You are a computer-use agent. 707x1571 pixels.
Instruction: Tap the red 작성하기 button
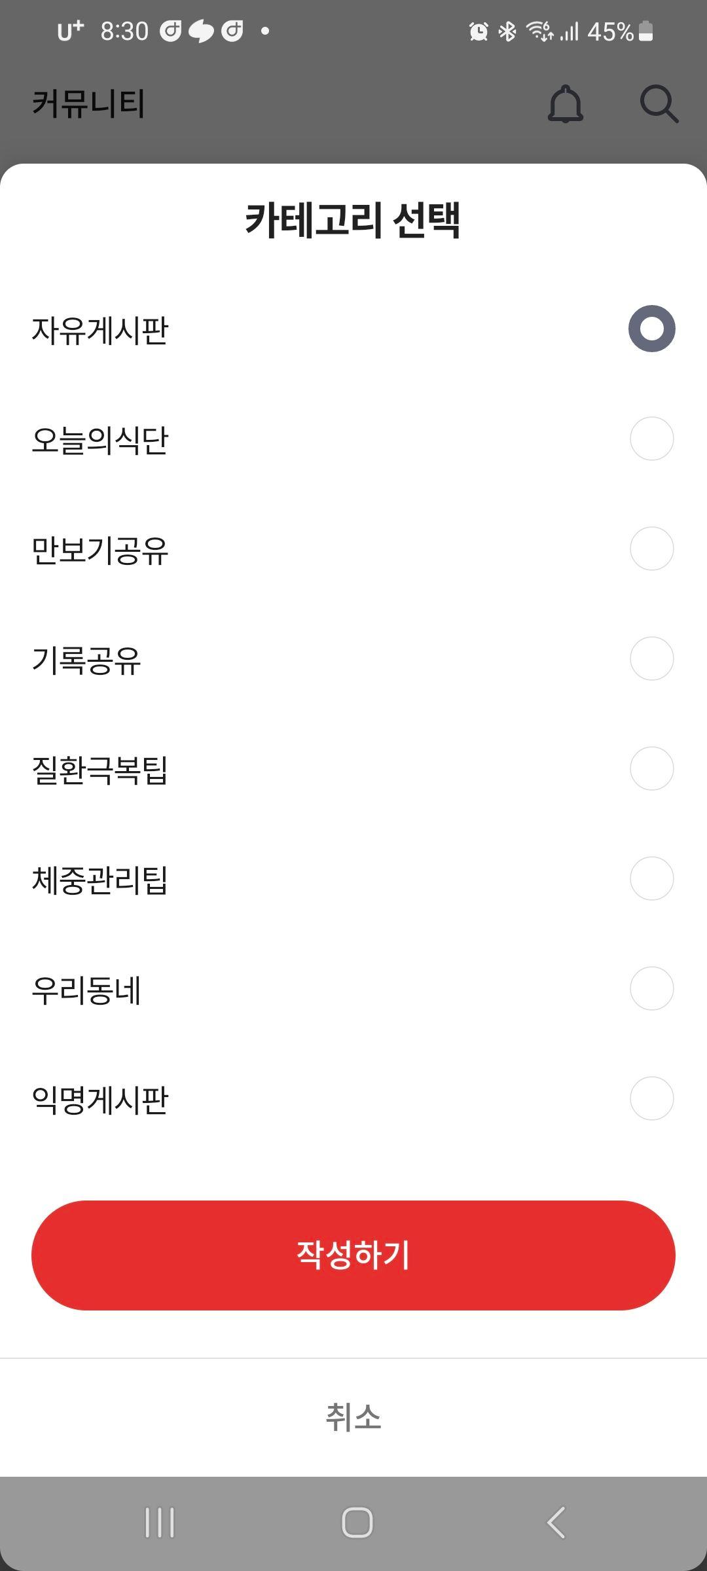point(353,1255)
